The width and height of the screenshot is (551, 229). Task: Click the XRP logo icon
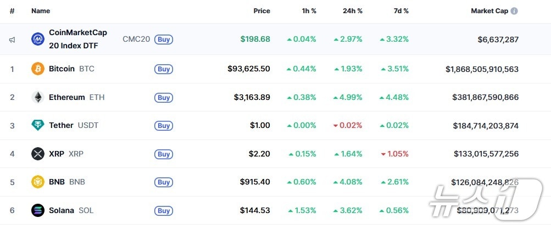(x=38, y=154)
